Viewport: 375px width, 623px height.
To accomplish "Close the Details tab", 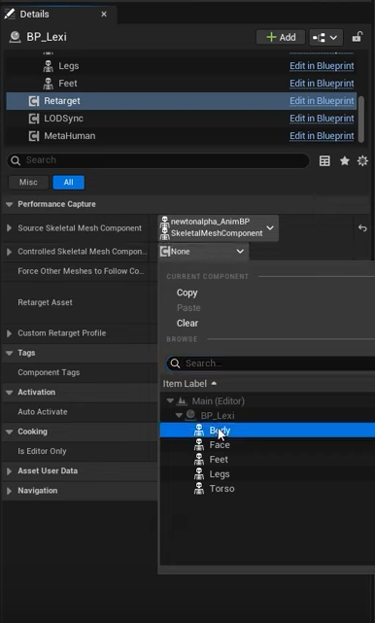I will point(104,15).
